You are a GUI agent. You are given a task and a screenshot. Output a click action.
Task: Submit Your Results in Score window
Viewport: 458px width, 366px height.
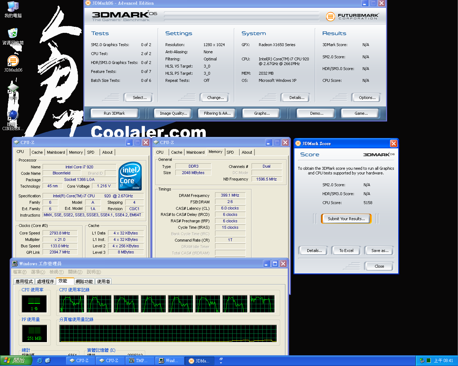point(346,219)
